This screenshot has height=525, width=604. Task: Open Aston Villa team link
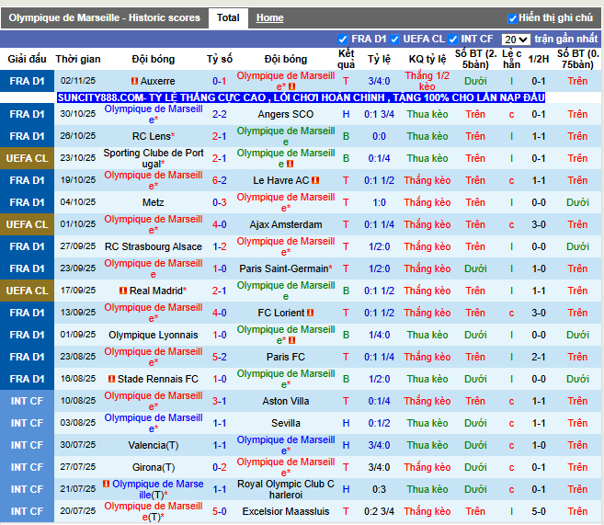point(285,401)
